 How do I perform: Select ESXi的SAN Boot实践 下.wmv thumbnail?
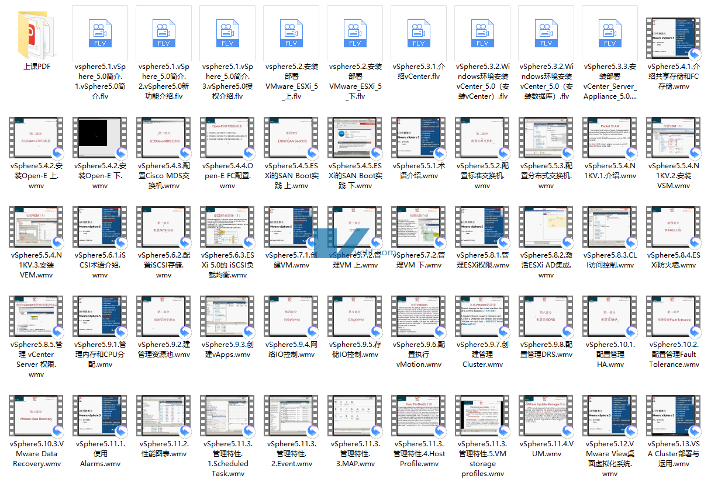pyautogui.click(x=355, y=138)
